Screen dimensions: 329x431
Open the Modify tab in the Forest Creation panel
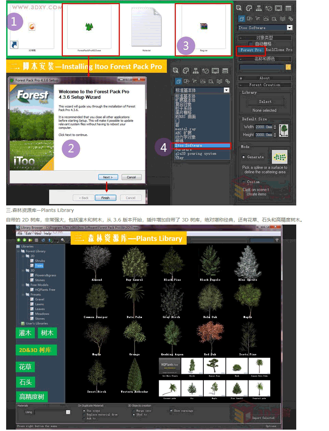[x=249, y=8]
